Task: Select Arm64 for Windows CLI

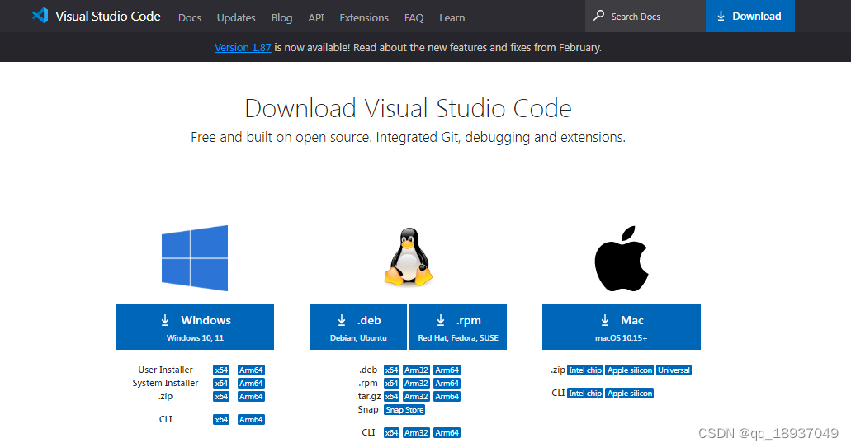Action: tap(251, 419)
